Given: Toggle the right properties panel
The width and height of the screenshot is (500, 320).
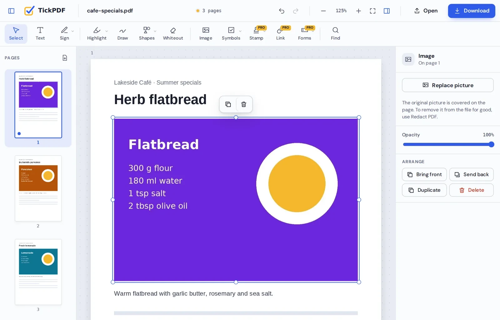Looking at the screenshot, I should click(x=387, y=11).
